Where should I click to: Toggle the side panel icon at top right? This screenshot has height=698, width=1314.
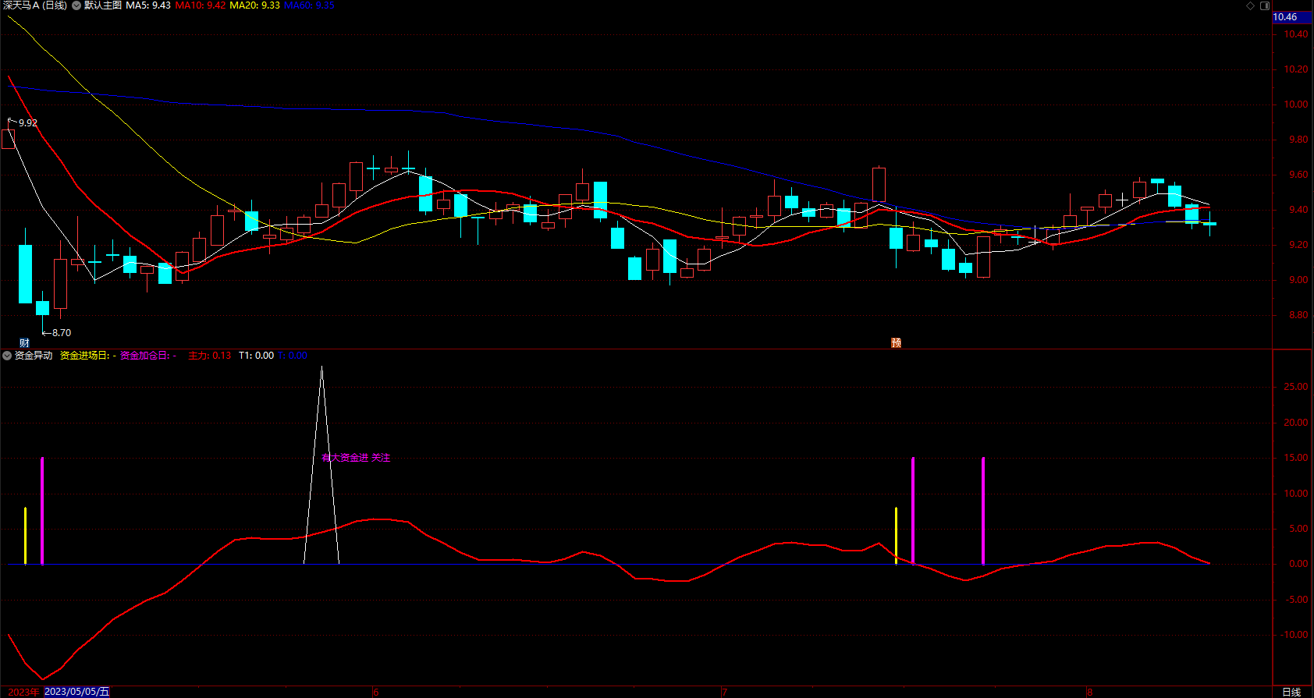pyautogui.click(x=1265, y=5)
